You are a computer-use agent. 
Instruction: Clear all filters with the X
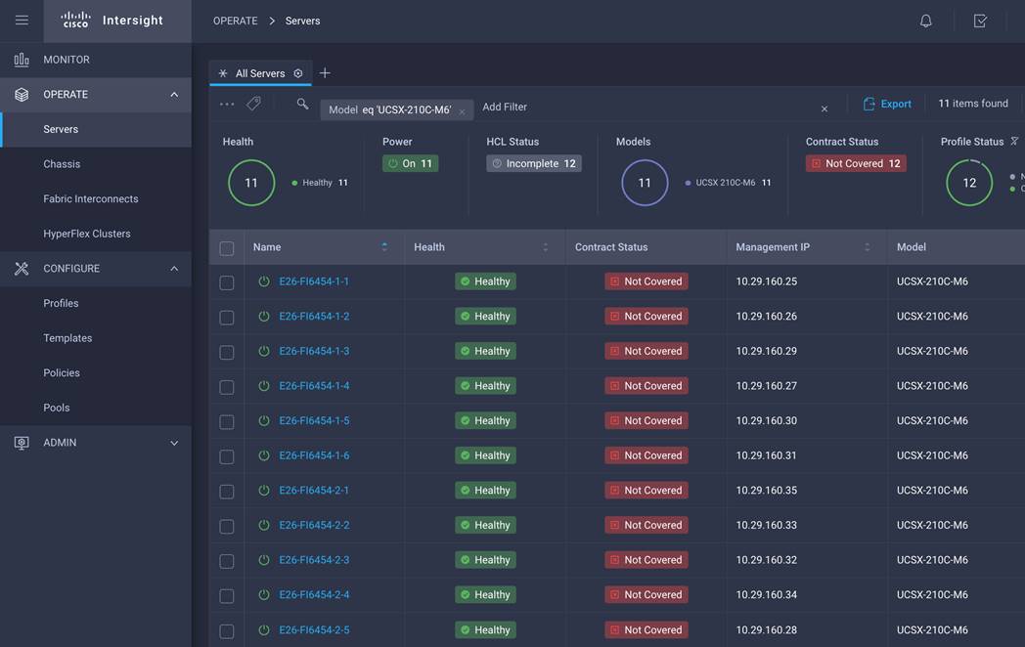pyautogui.click(x=824, y=108)
